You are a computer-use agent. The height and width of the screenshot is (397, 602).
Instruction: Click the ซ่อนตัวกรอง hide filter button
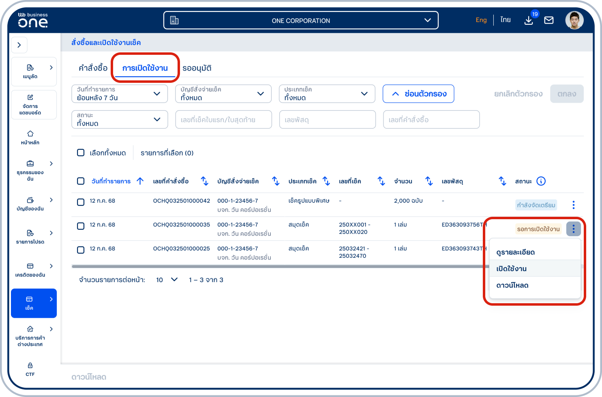tap(418, 94)
